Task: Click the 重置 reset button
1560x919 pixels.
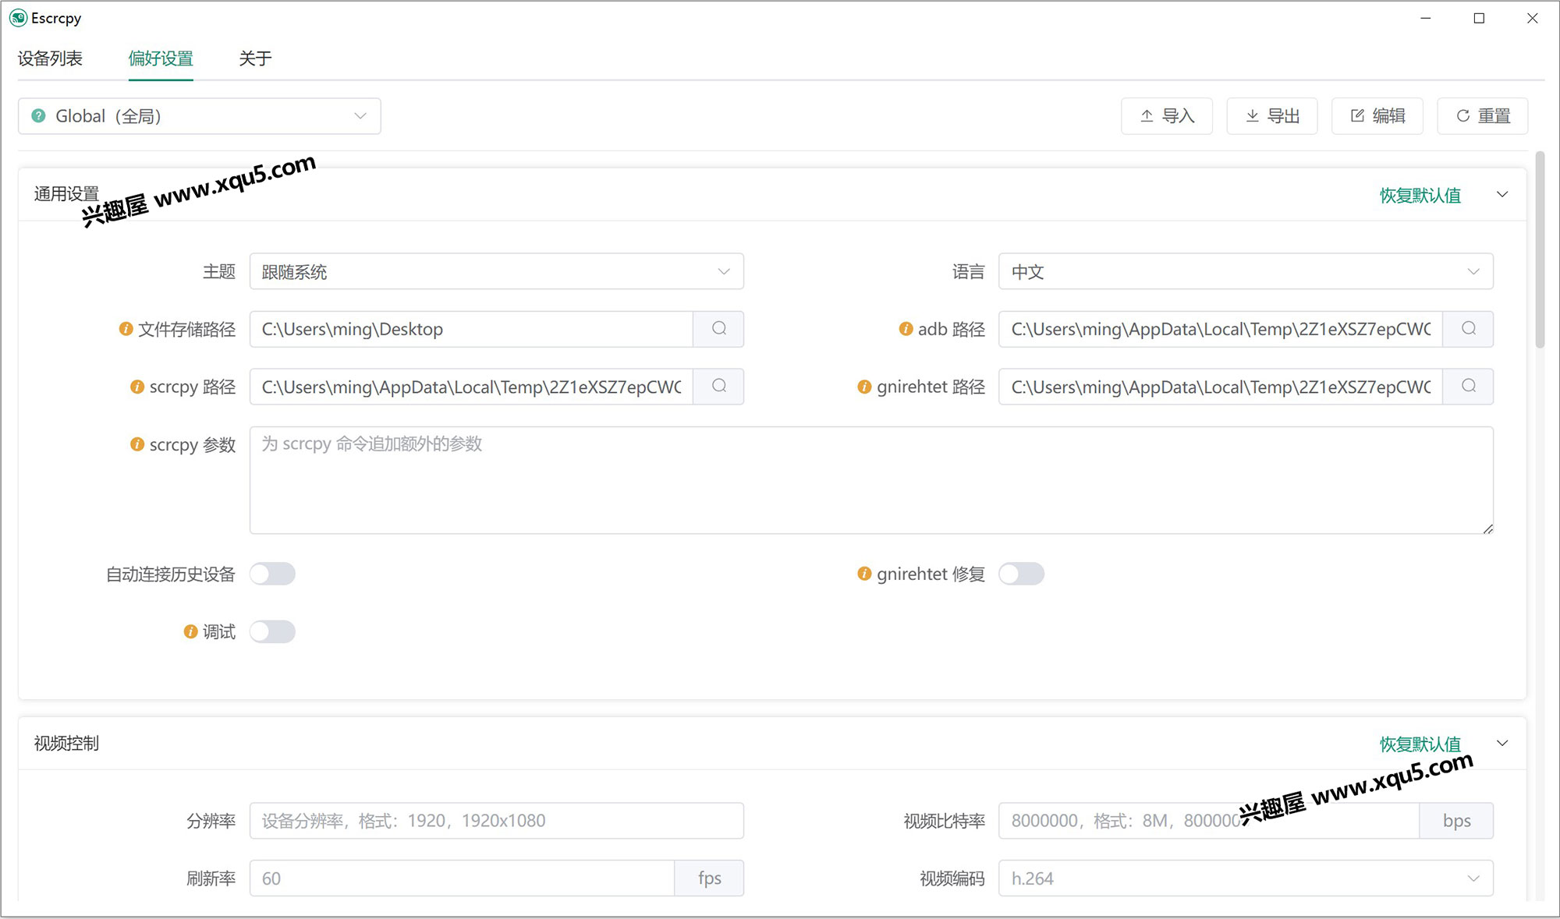Action: click(x=1483, y=116)
